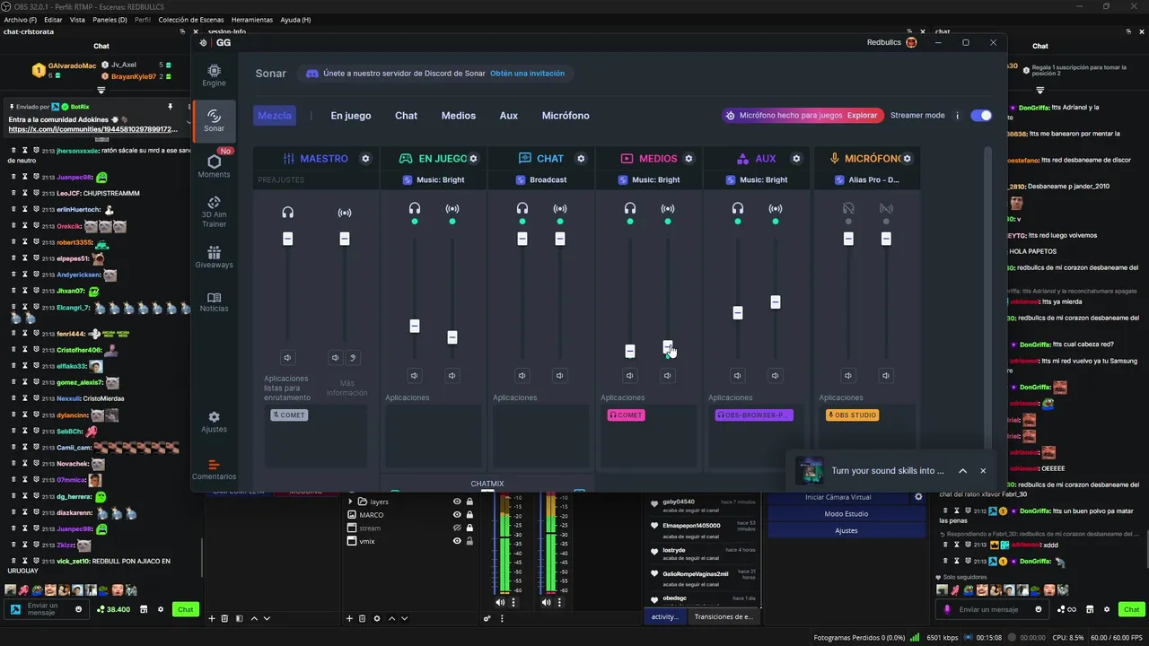Image resolution: width=1149 pixels, height=646 pixels.
Task: Mute EN JUEGO headphone fader speaker button
Action: click(415, 376)
